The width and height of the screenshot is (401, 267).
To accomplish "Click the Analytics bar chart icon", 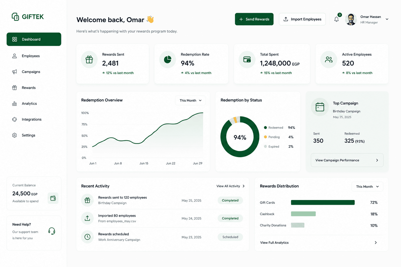I will 15,104.
